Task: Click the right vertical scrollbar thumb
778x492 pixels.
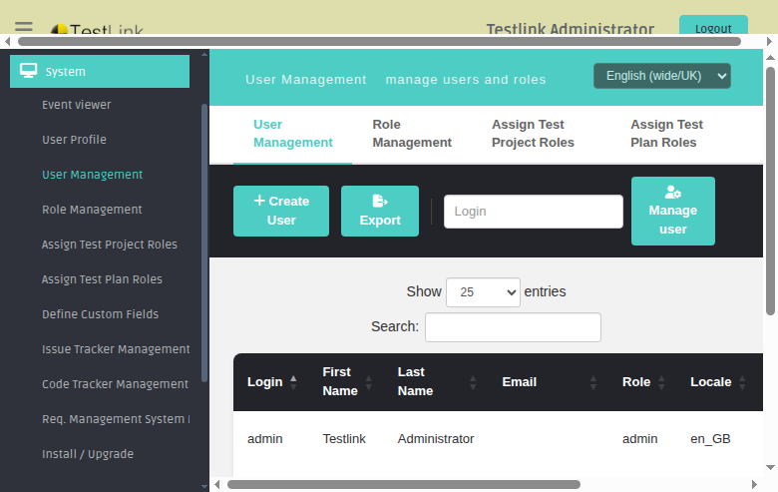Action: coord(770,192)
